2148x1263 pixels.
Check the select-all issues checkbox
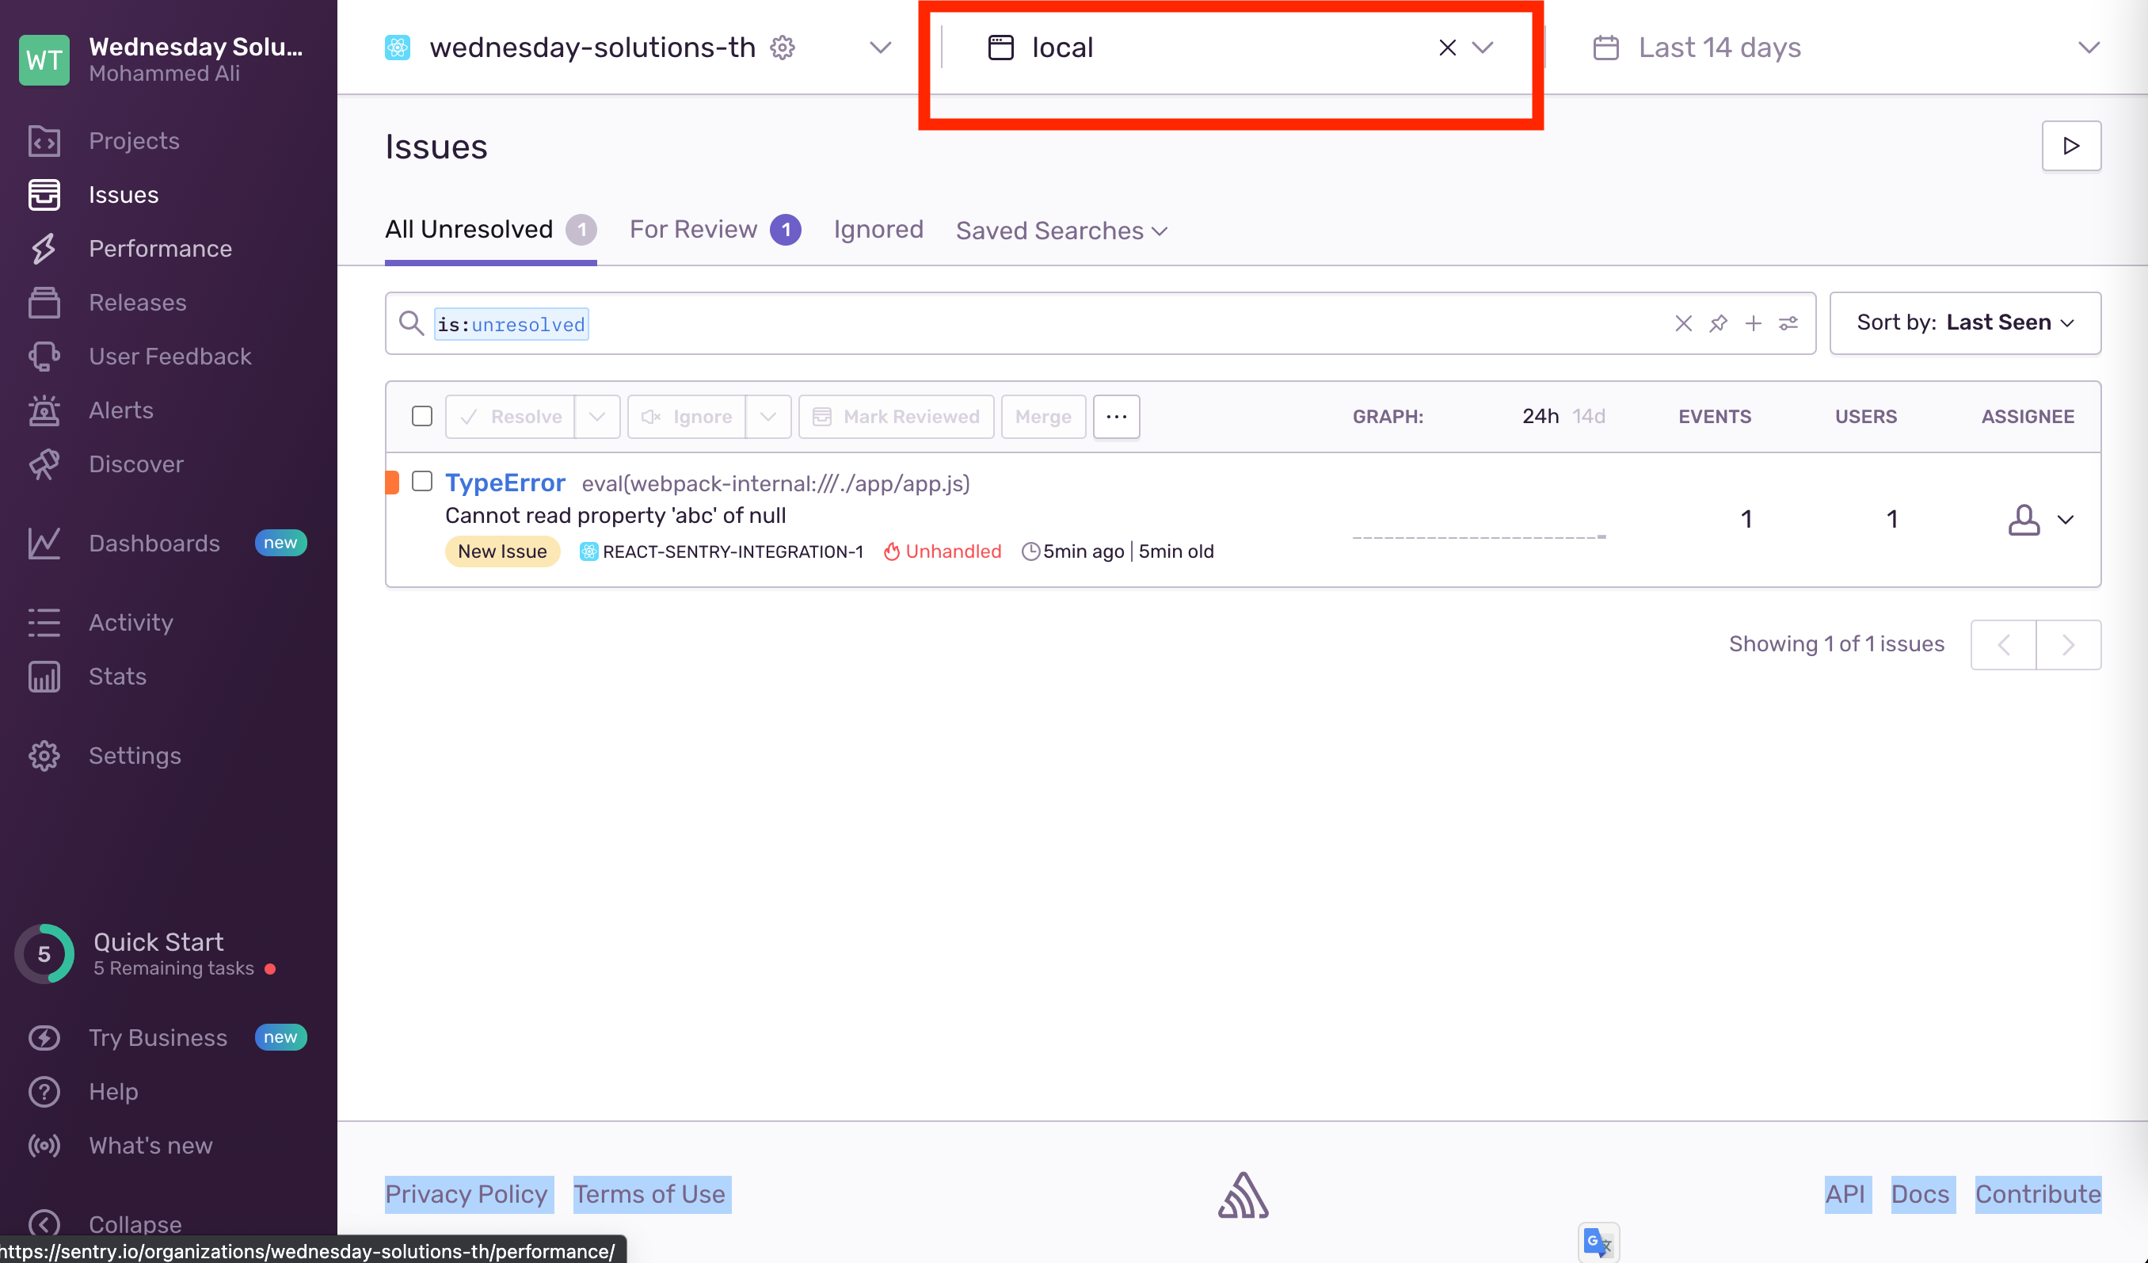click(x=422, y=416)
